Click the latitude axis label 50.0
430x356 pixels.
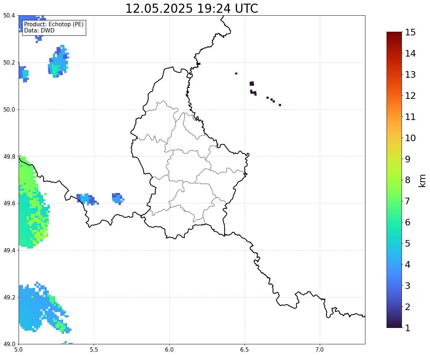pyautogui.click(x=9, y=110)
